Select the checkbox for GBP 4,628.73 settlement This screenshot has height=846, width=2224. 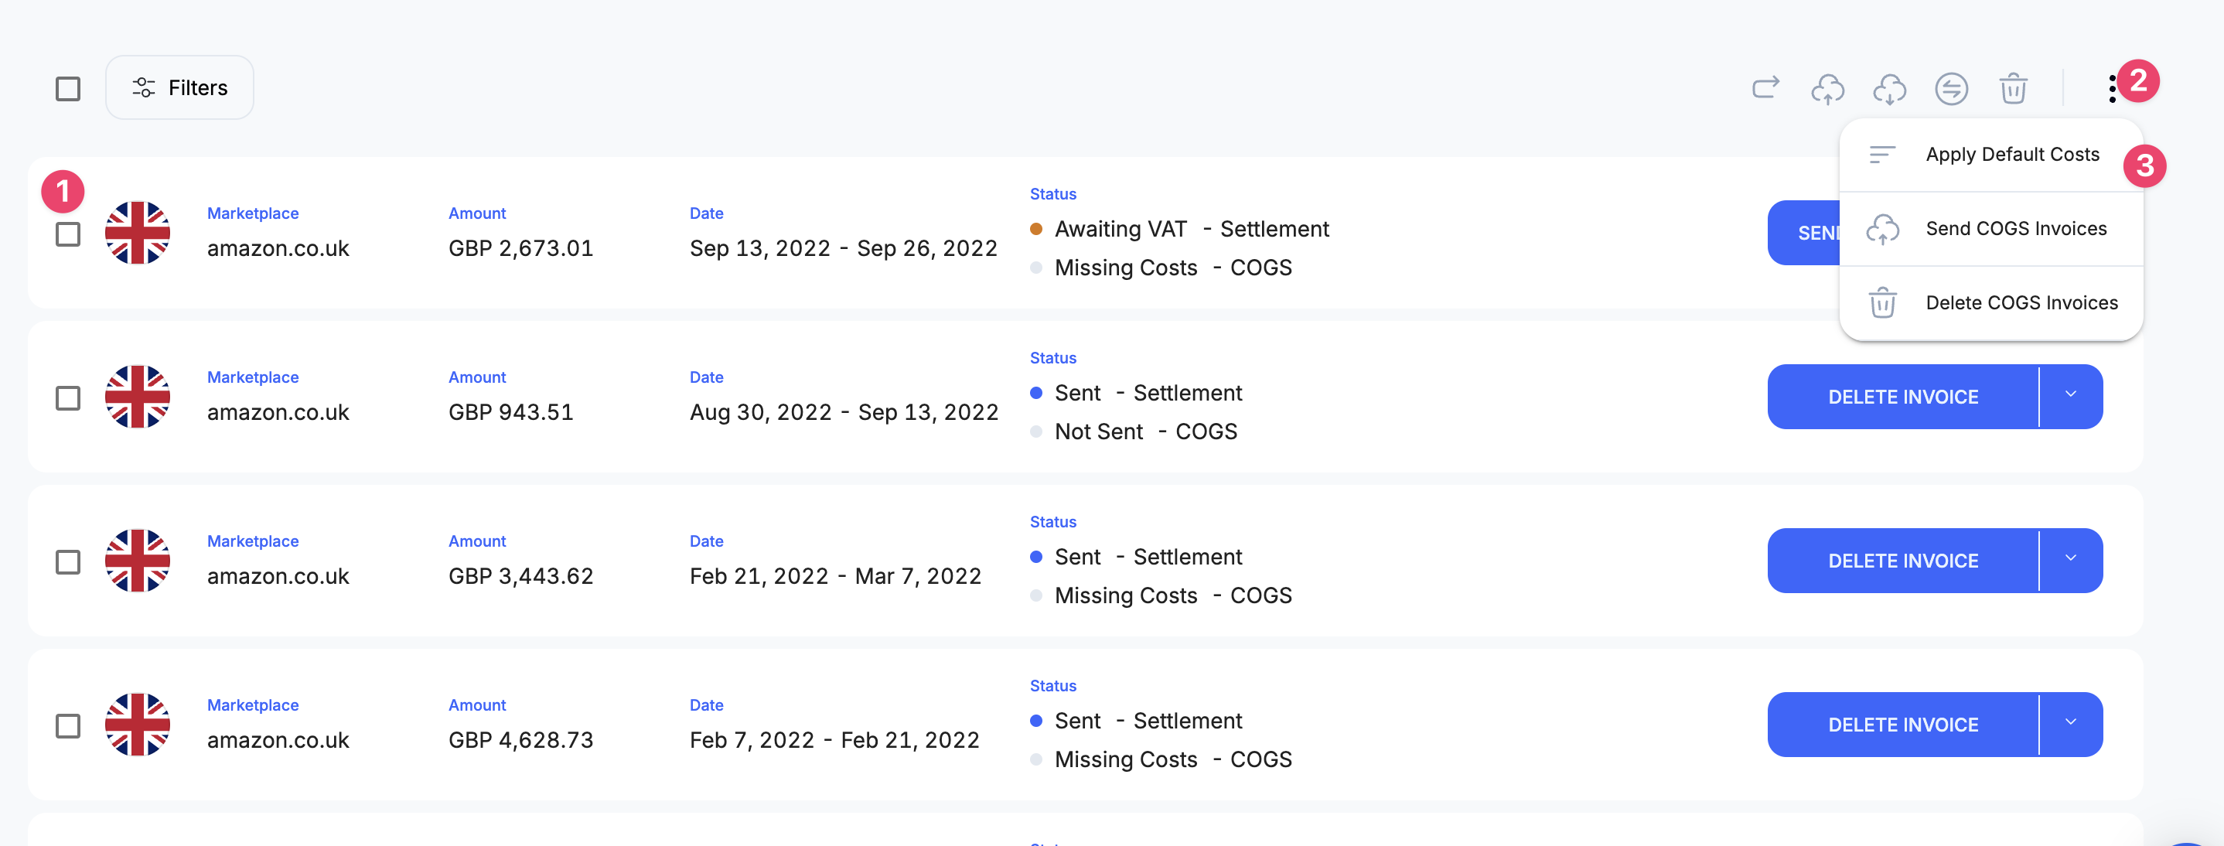(x=68, y=726)
